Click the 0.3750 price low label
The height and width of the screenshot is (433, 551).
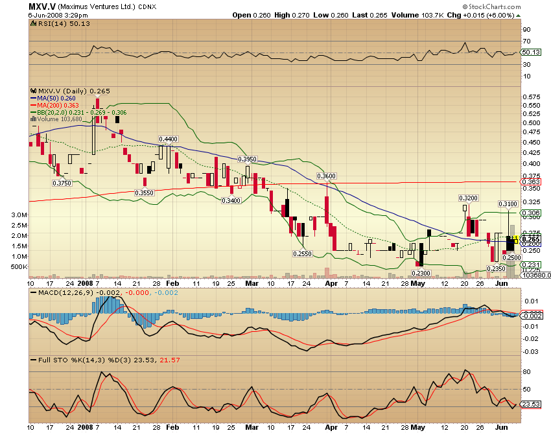62,183
